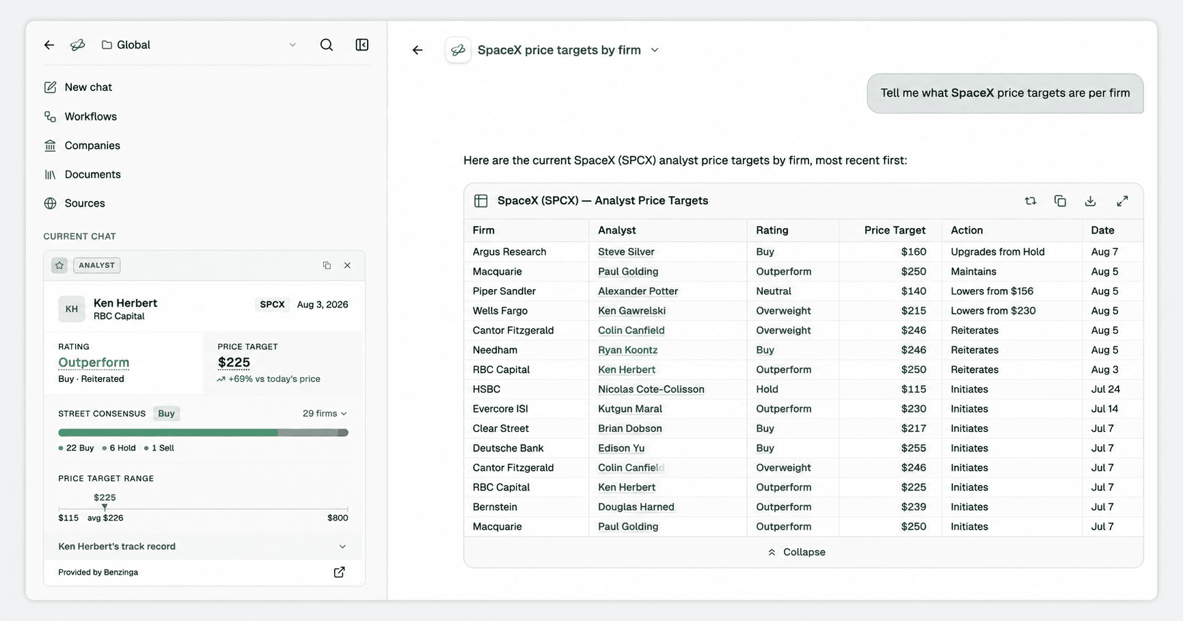Click the price target range marker
Viewport: 1183px width, 621px height.
105,507
